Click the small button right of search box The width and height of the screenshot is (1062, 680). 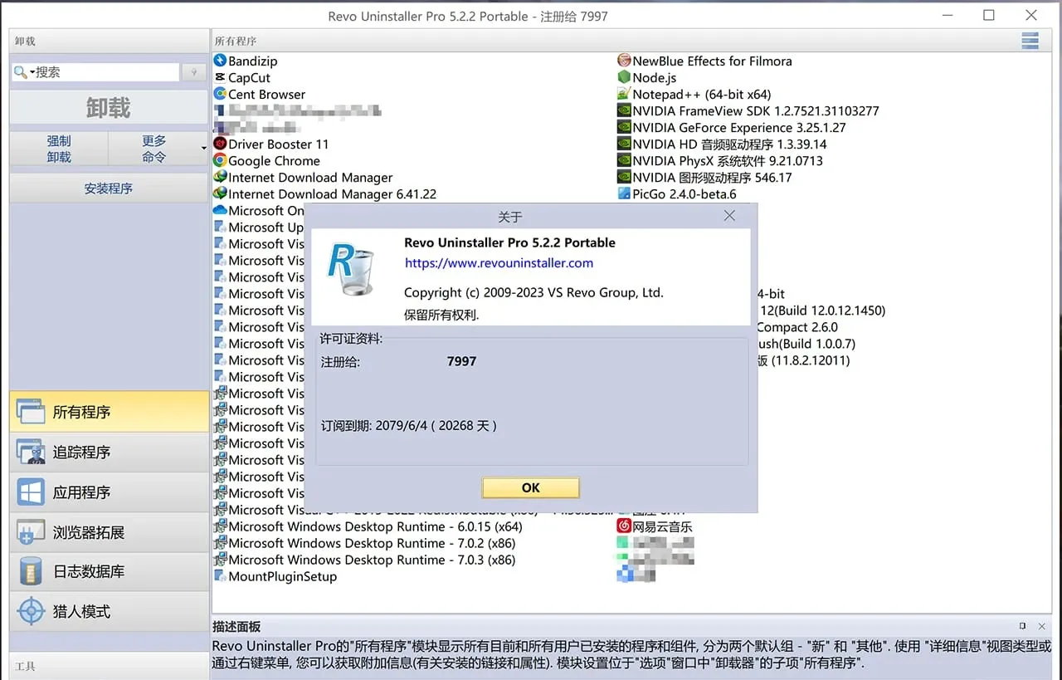[194, 72]
